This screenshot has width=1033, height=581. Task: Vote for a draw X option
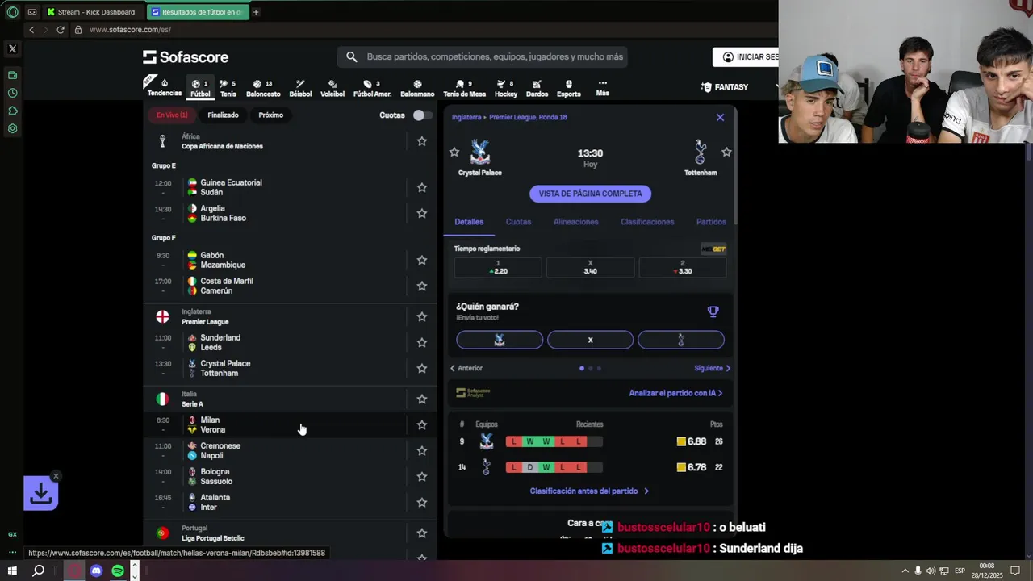click(x=590, y=340)
